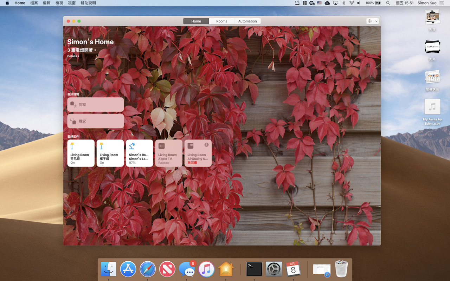
Task: Select the Fly Away by Eden.wav file
Action: [432, 112]
